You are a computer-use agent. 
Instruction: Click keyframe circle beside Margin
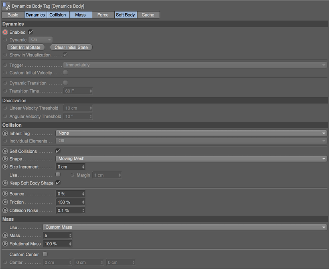(x=72, y=175)
